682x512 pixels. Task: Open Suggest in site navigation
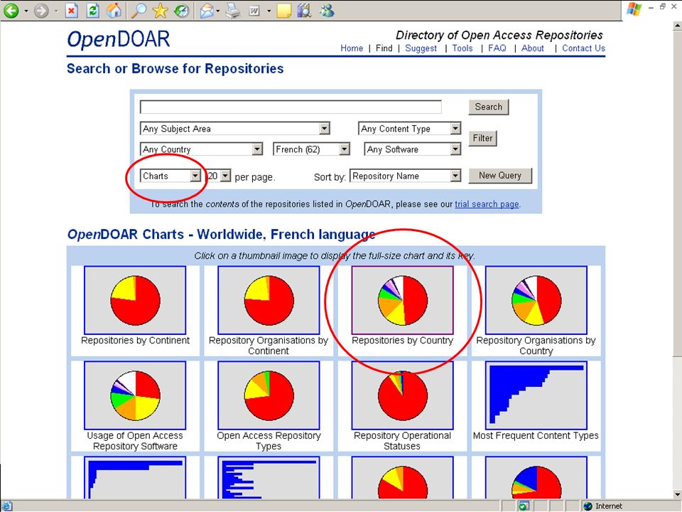pos(421,48)
